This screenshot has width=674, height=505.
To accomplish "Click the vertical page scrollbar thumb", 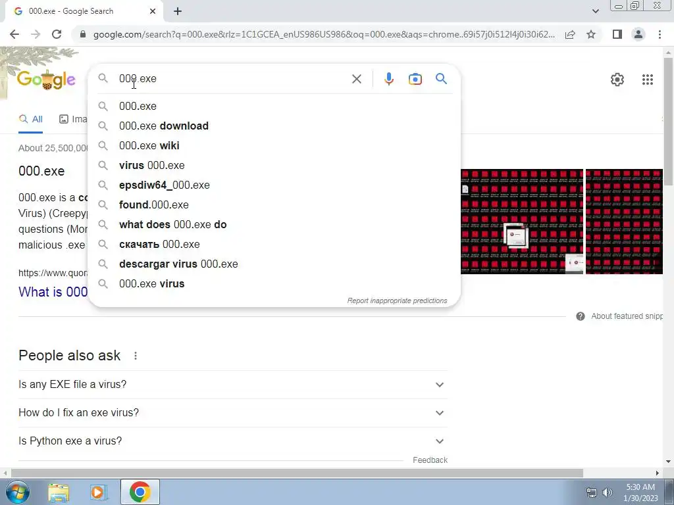I will click(x=668, y=121).
